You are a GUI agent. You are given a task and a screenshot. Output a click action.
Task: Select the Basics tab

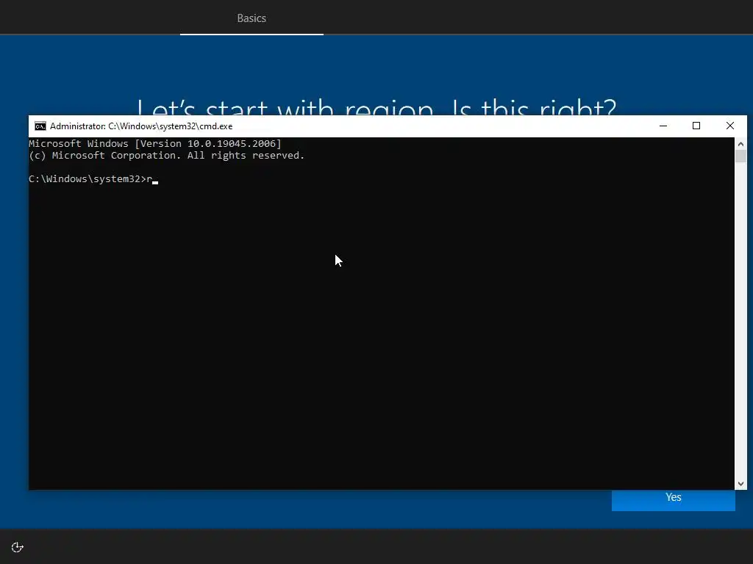[x=251, y=18]
